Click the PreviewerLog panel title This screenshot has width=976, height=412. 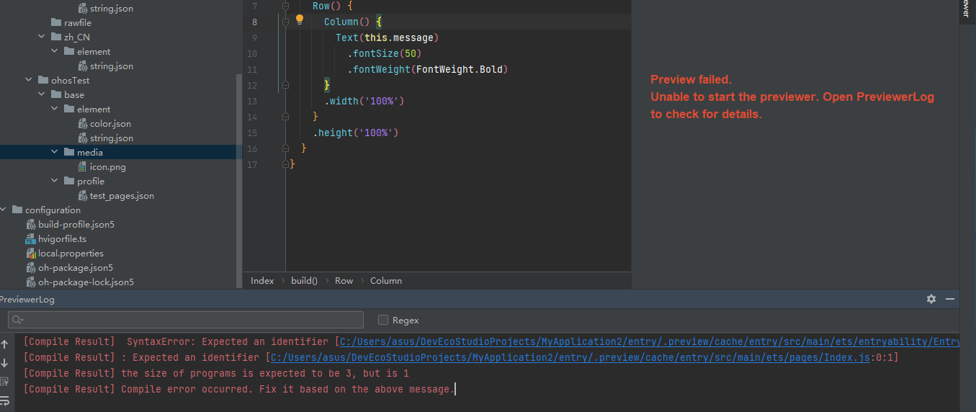coord(27,300)
